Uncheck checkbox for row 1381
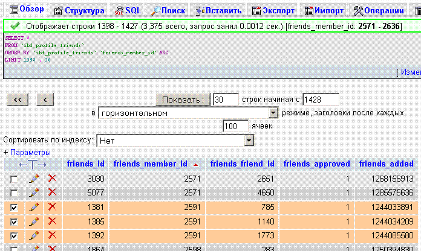 point(14,208)
